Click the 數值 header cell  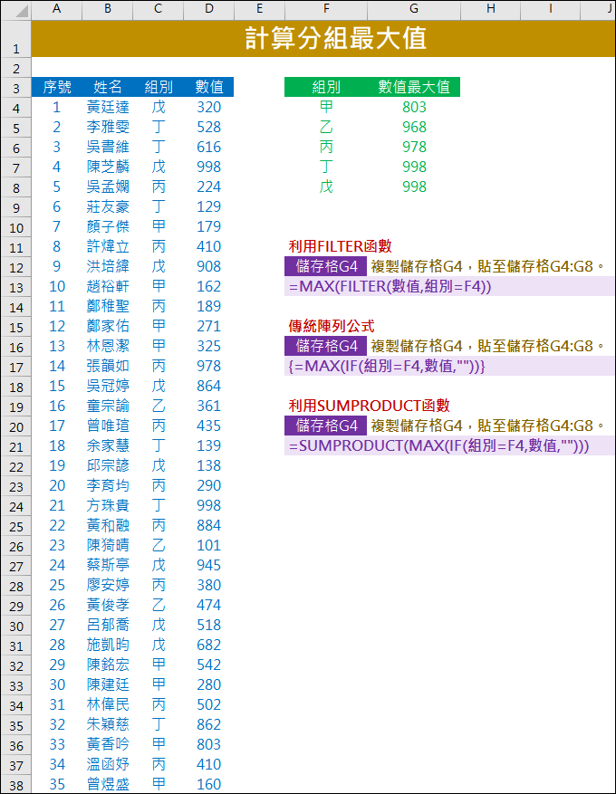[x=208, y=87]
